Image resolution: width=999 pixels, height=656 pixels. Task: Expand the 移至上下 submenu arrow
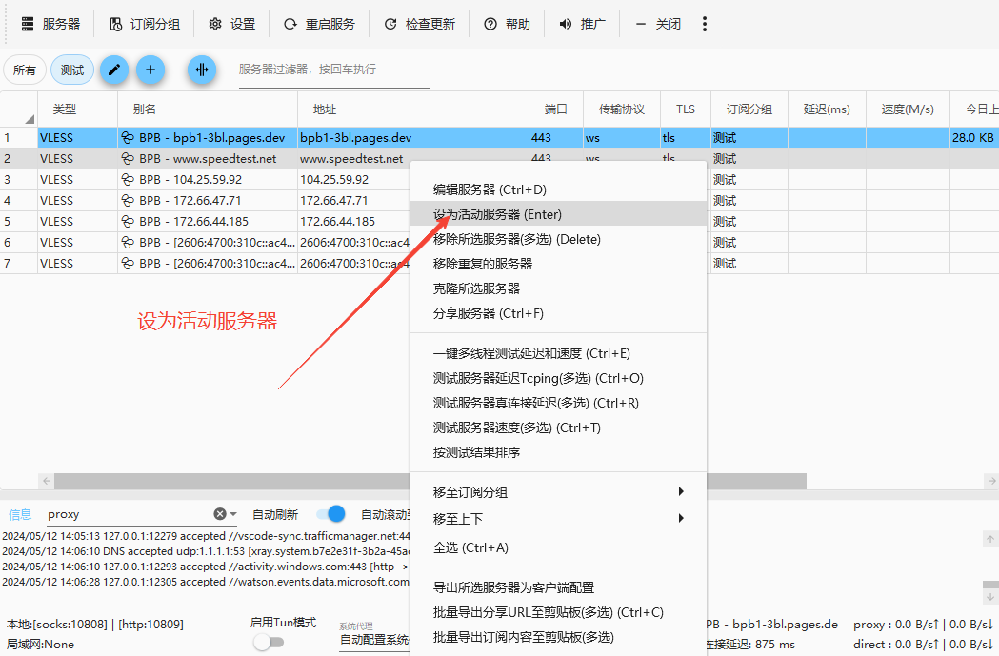click(680, 519)
